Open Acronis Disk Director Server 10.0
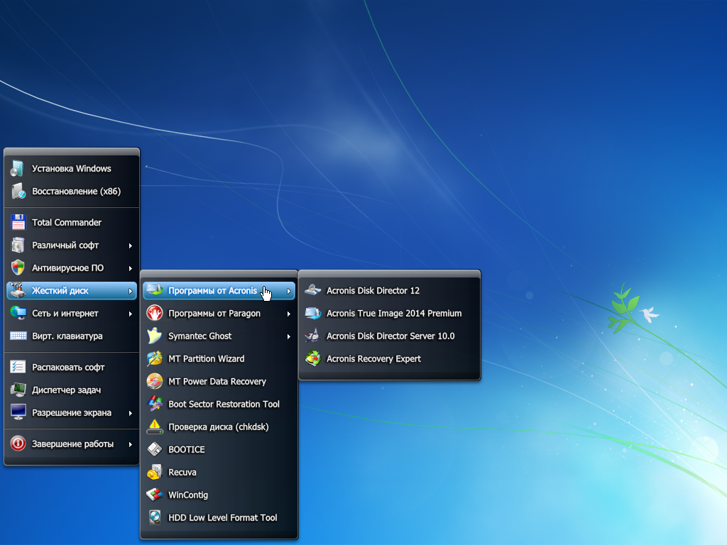The height and width of the screenshot is (545, 727). point(390,336)
